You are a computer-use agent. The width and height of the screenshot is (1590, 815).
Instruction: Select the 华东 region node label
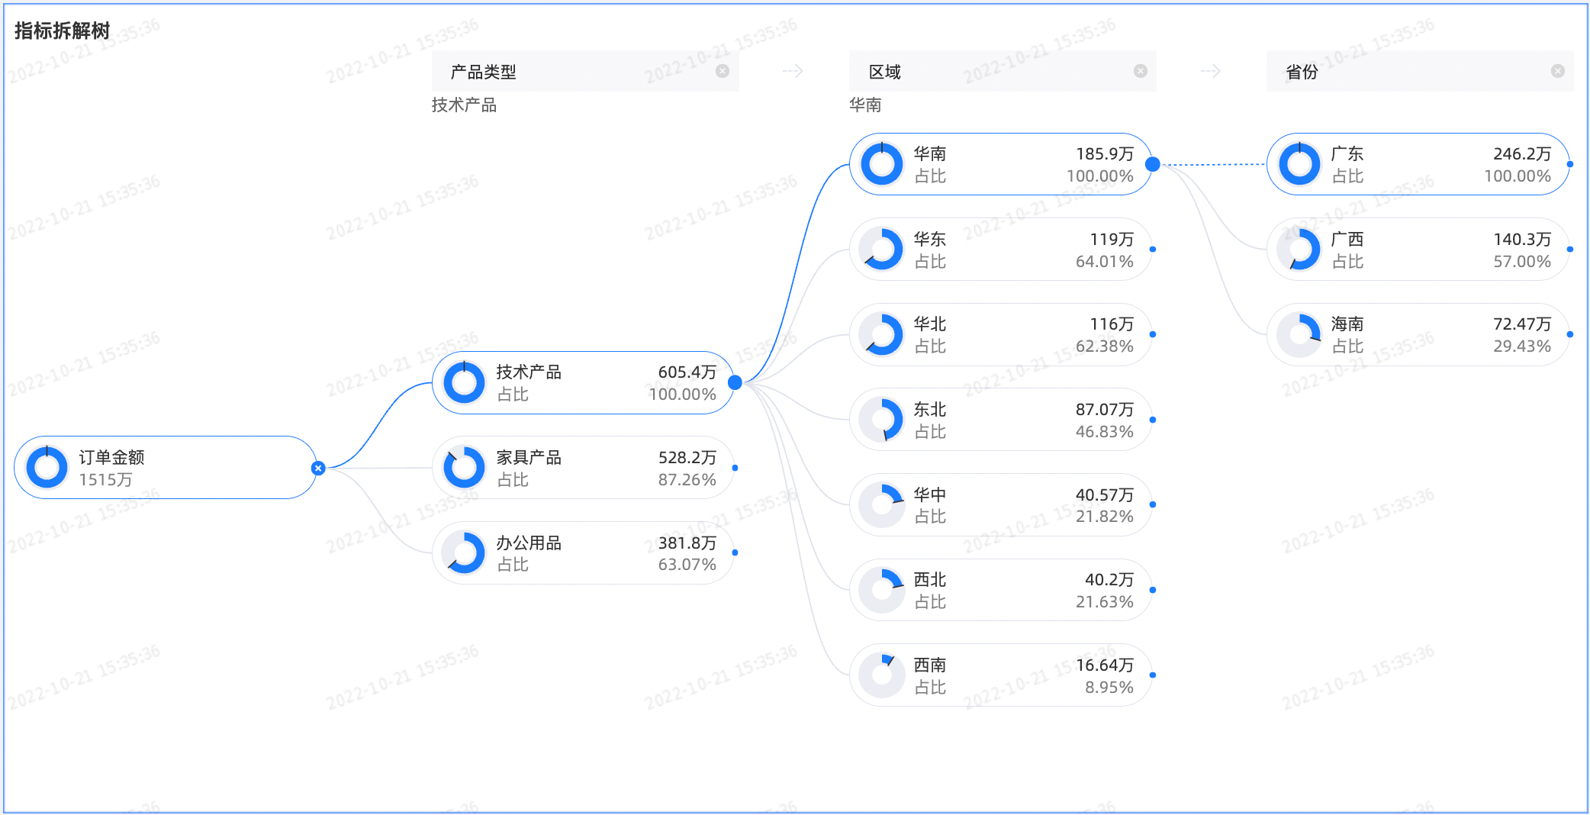tap(930, 239)
